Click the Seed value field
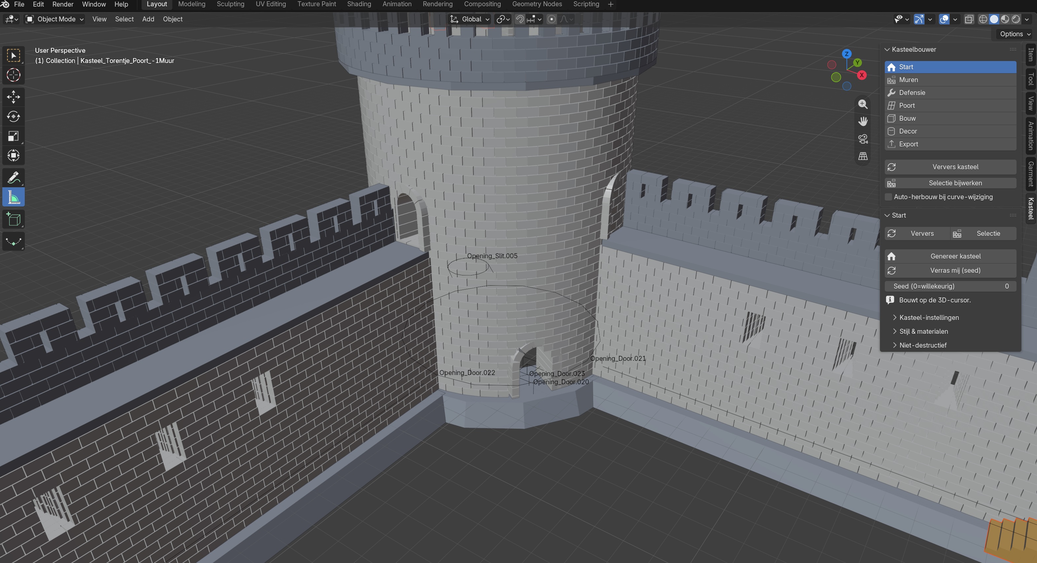This screenshot has height=563, width=1037. point(951,286)
